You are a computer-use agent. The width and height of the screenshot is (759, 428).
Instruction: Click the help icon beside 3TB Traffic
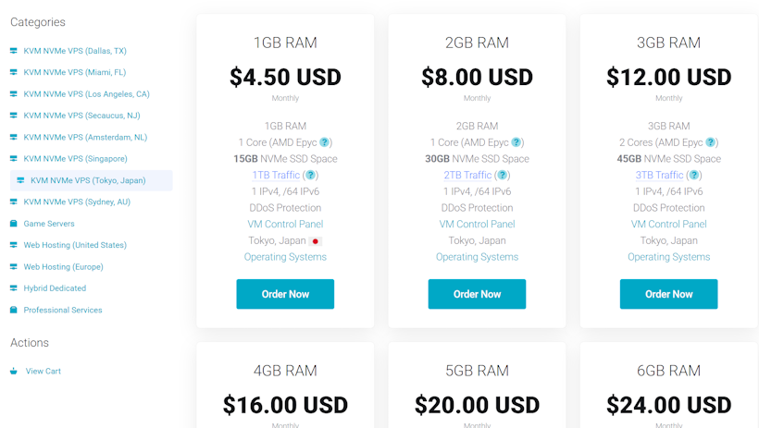[x=694, y=176]
